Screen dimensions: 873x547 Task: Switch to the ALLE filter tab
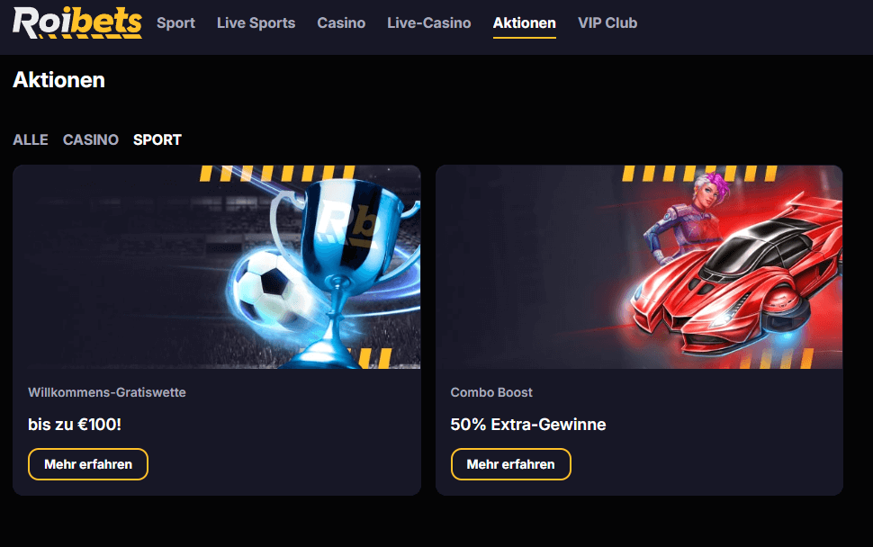coord(31,139)
